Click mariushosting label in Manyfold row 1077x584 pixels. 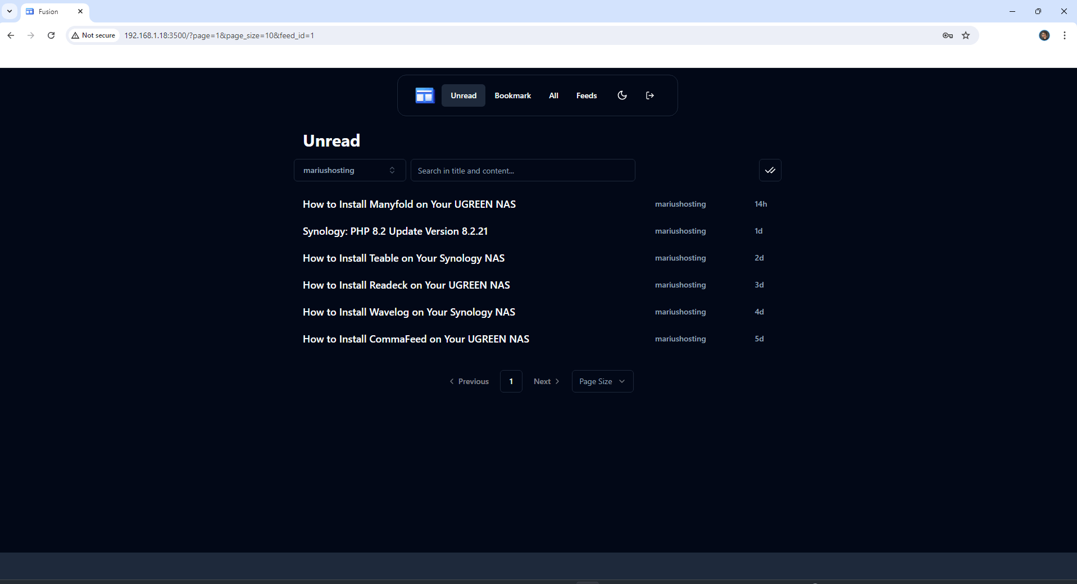(680, 204)
